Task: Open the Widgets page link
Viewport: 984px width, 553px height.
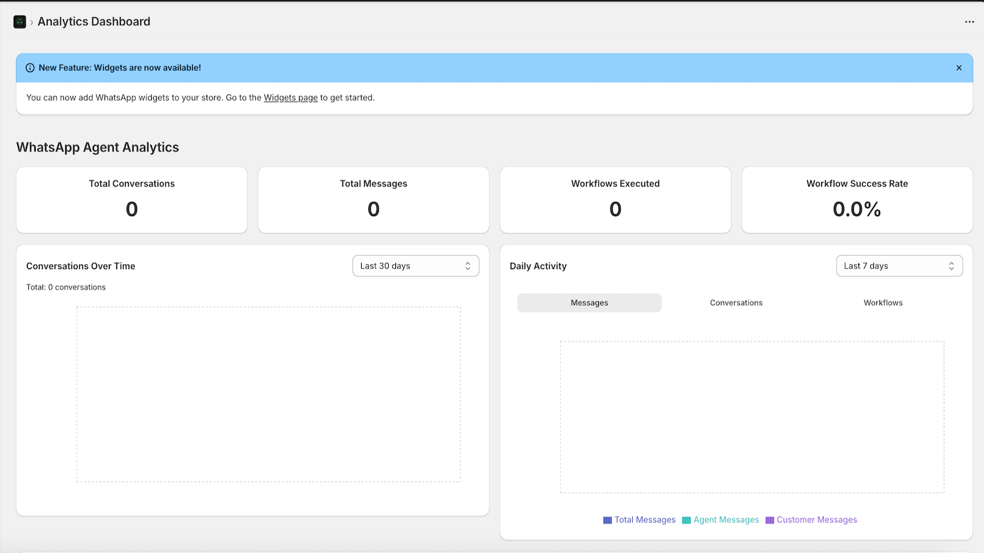Action: click(290, 97)
